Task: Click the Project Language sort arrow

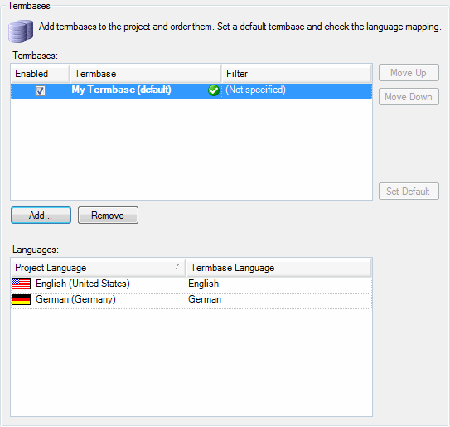Action: pyautogui.click(x=178, y=266)
